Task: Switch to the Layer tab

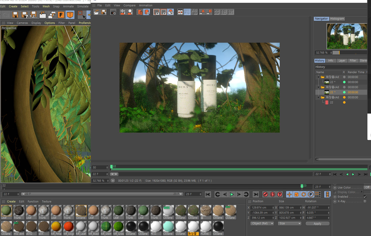Action: [342, 61]
